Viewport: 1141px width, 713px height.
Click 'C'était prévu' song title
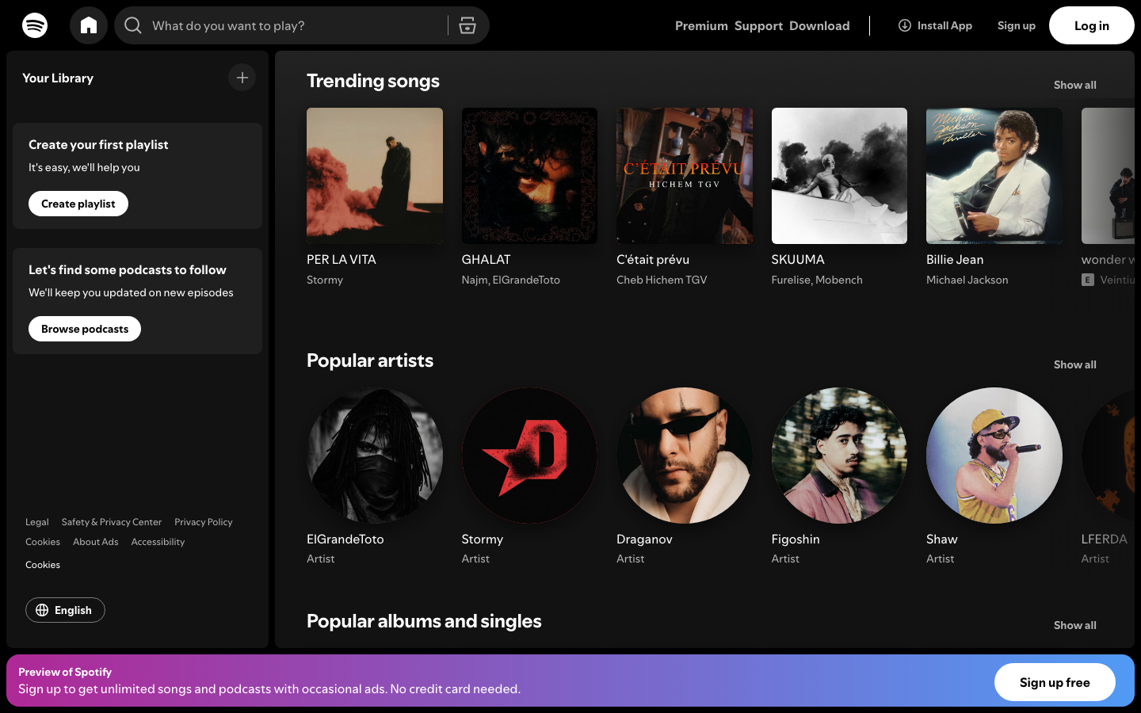pos(653,259)
